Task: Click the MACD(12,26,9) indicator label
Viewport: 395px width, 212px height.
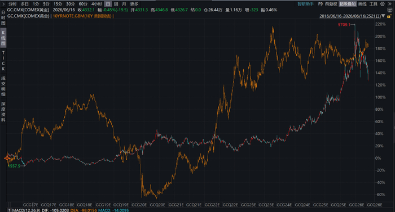Action: (x=26, y=210)
